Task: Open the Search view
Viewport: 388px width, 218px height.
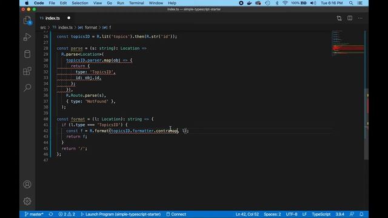Action: (27, 87)
